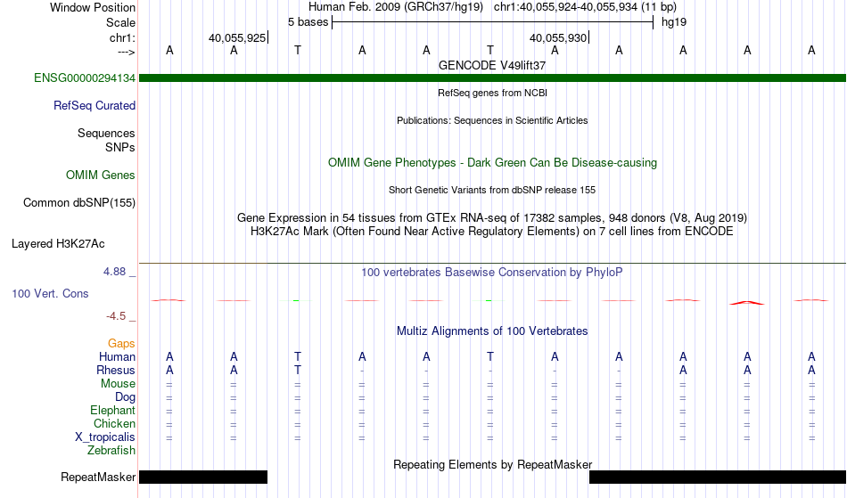847x498 pixels.
Task: Click the Sequences SNPs track label
Action: coord(106,140)
